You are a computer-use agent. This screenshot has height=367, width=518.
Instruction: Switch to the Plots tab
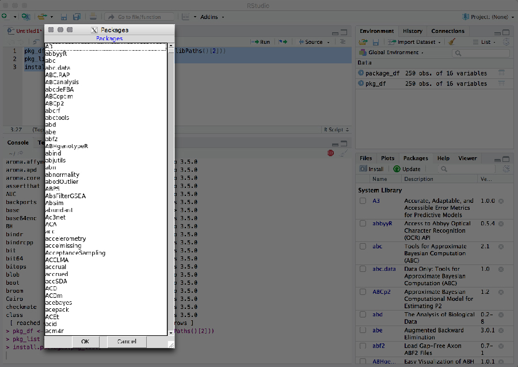[387, 158]
